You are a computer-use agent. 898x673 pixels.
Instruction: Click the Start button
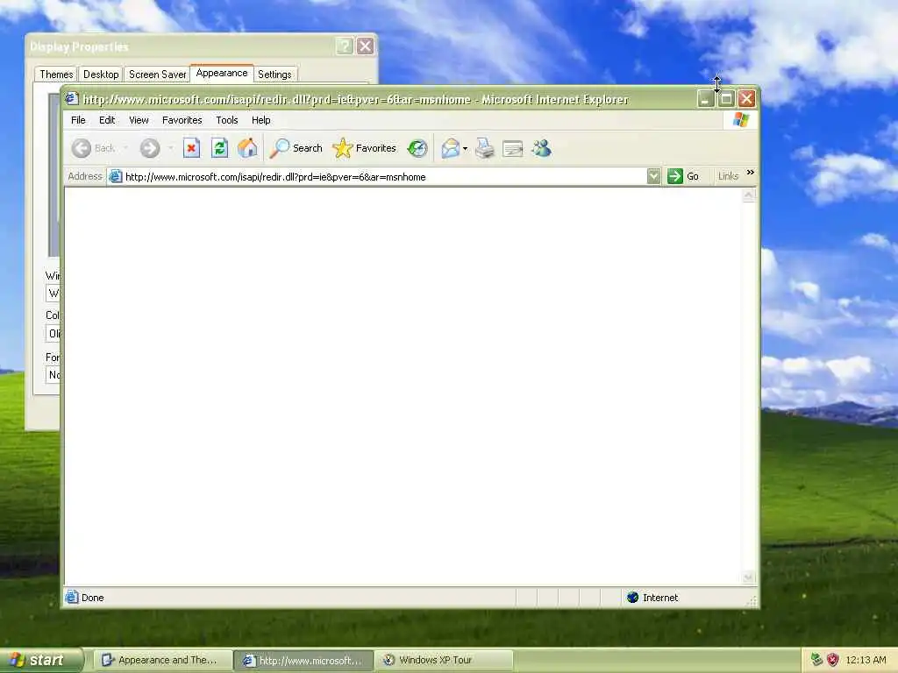point(41,661)
